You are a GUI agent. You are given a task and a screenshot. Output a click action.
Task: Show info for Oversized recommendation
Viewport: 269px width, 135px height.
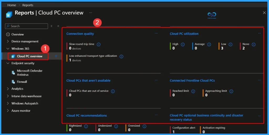tap(144, 126)
